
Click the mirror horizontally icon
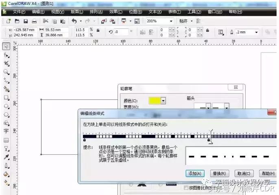pyautogui.click(x=142, y=32)
